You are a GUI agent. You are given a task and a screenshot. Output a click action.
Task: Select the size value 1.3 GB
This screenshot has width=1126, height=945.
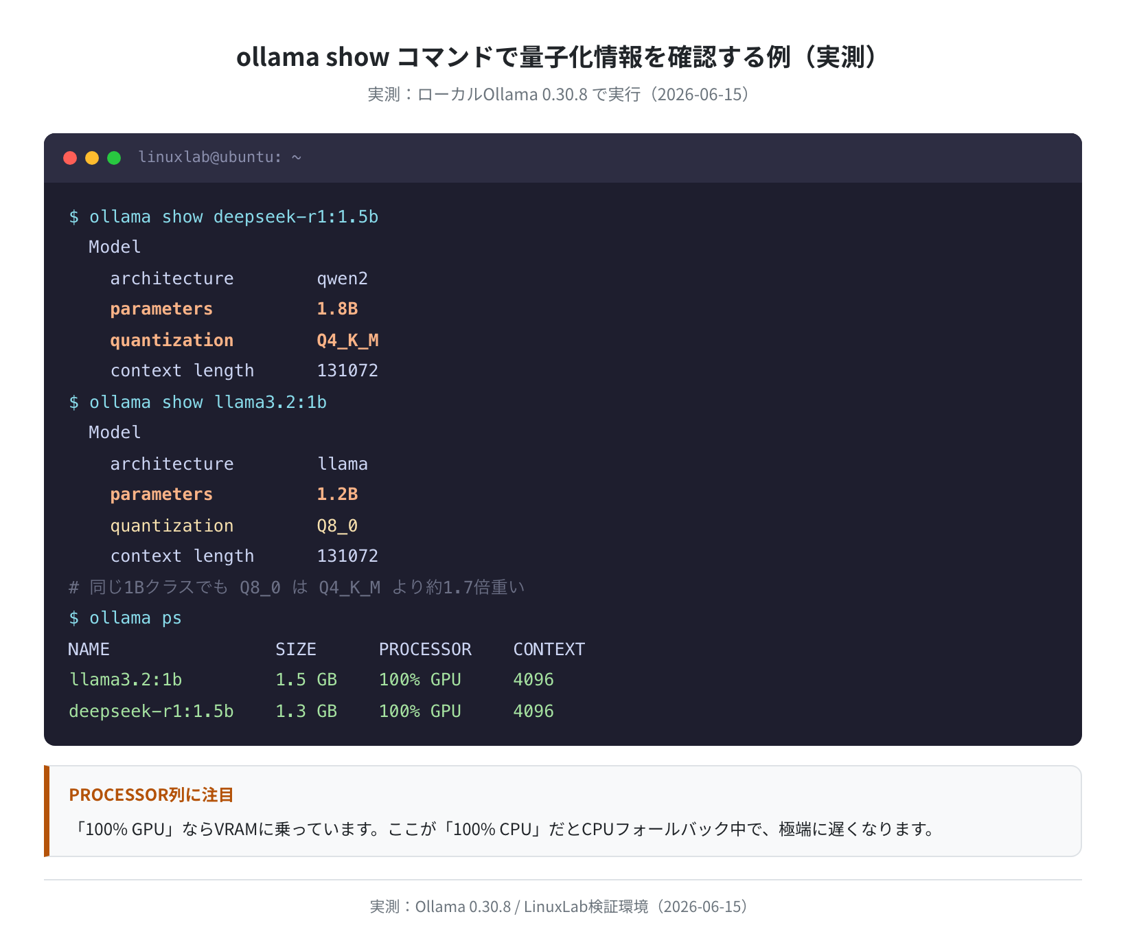[306, 711]
